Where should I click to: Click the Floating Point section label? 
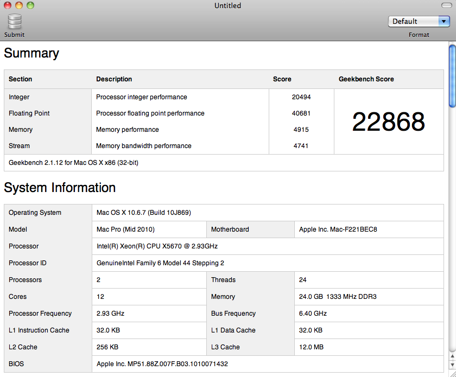[x=29, y=113]
